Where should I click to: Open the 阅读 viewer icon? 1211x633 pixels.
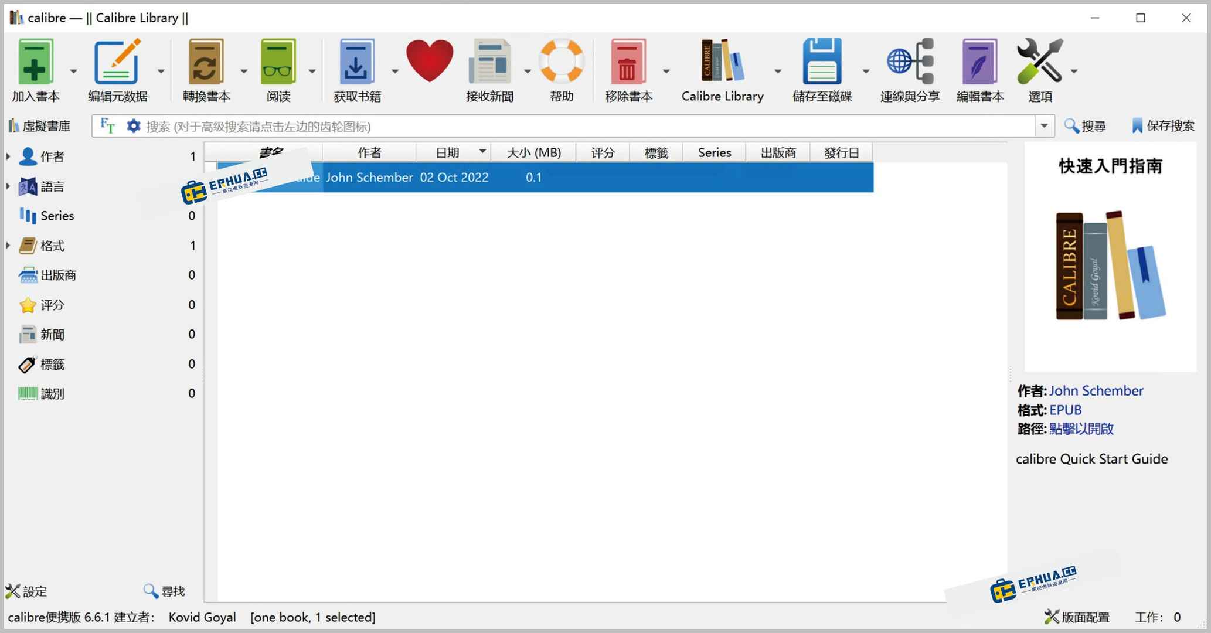pos(278,63)
